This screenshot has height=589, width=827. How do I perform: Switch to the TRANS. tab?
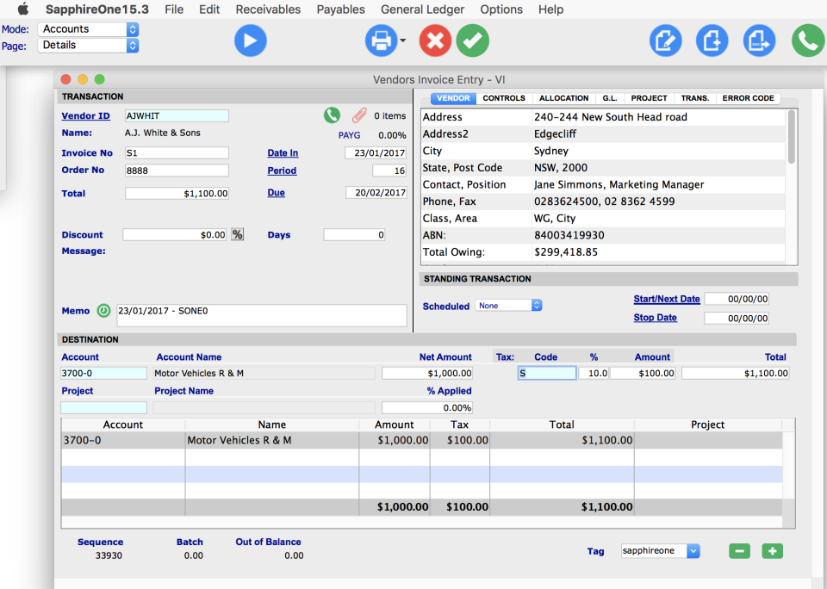(695, 98)
